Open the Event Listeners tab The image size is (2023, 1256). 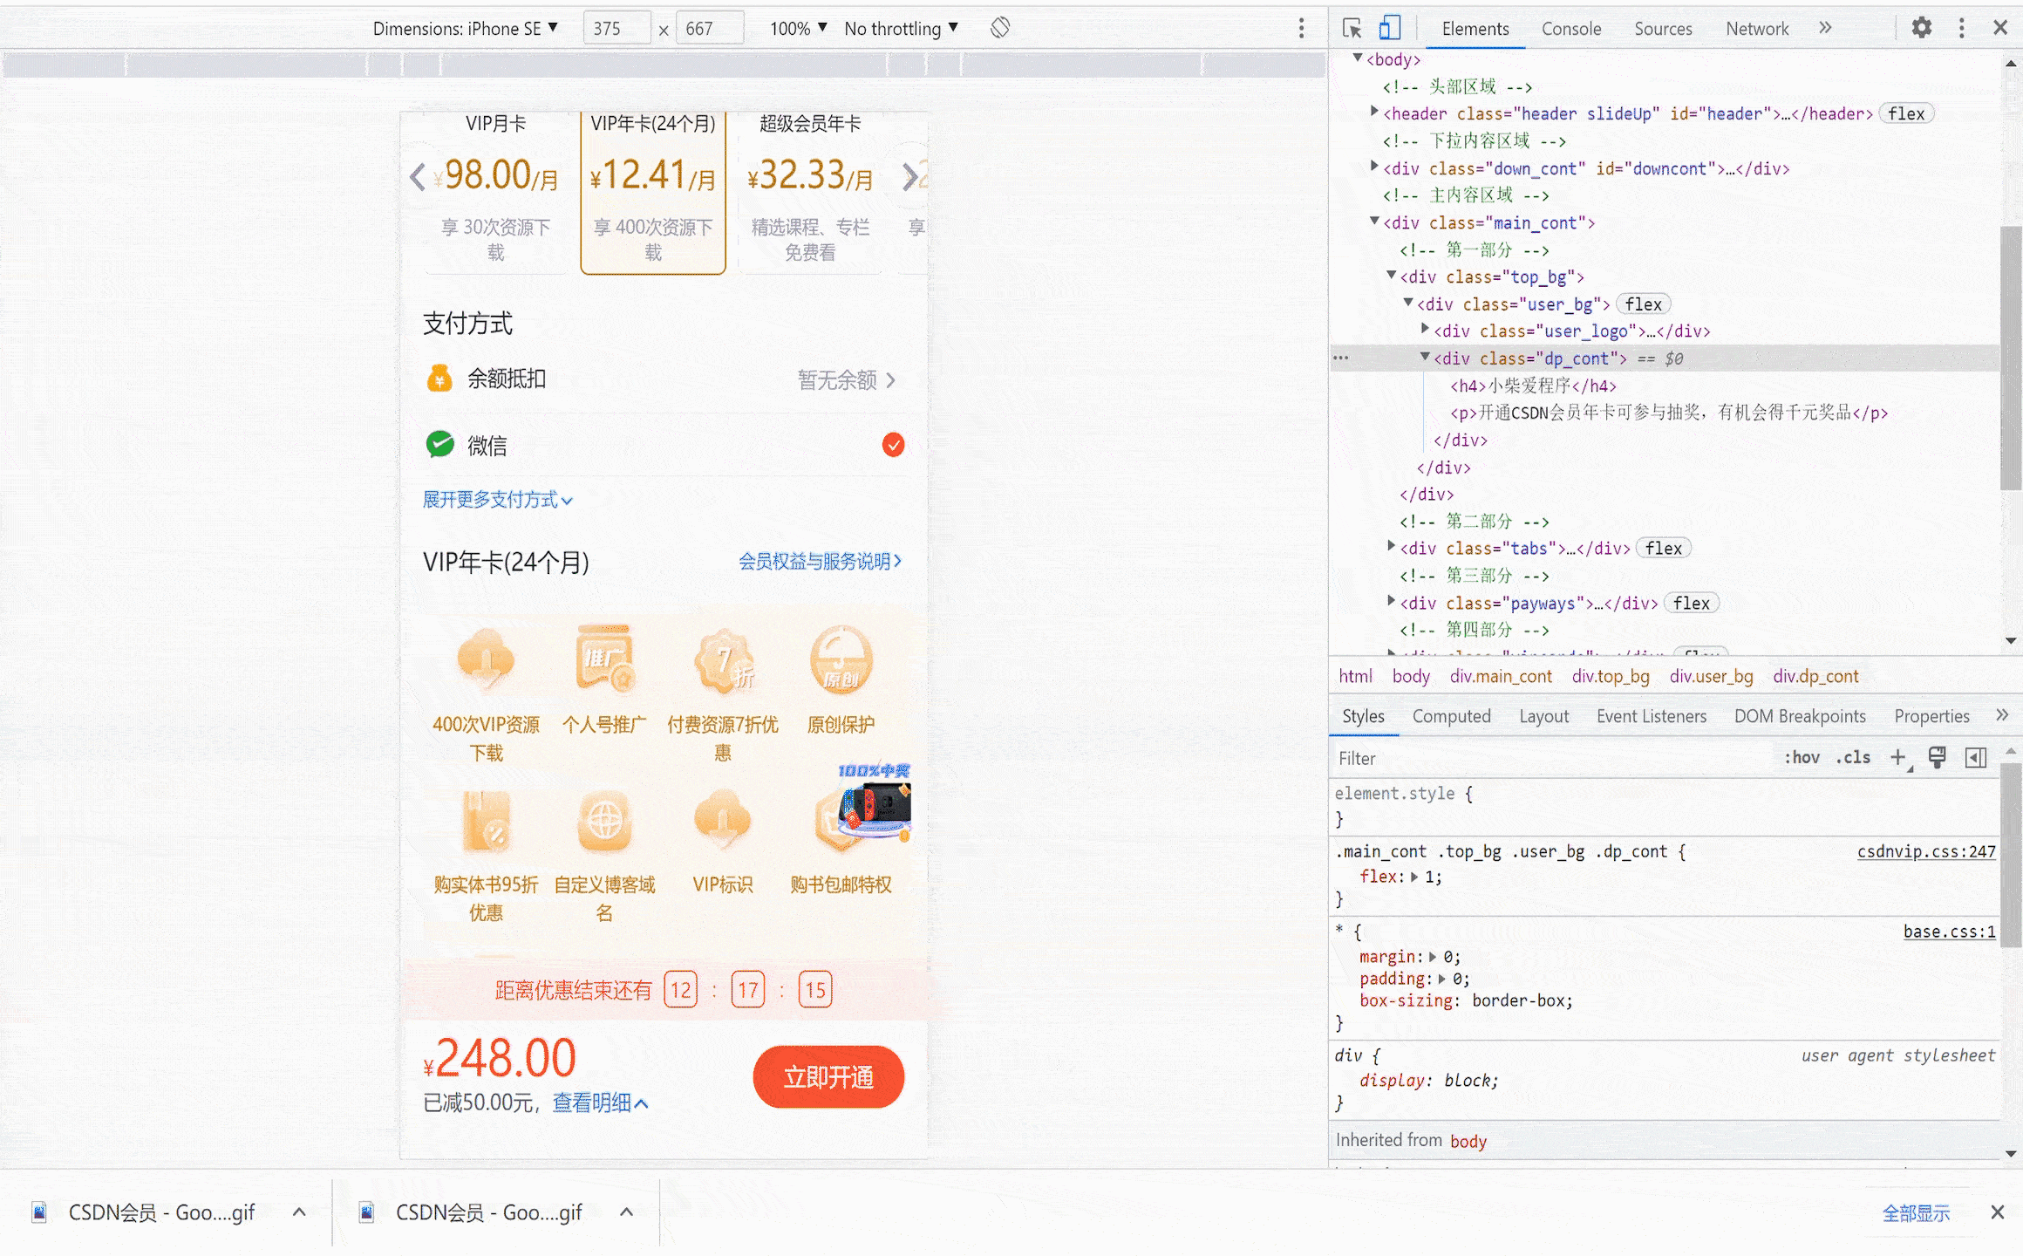click(x=1652, y=716)
